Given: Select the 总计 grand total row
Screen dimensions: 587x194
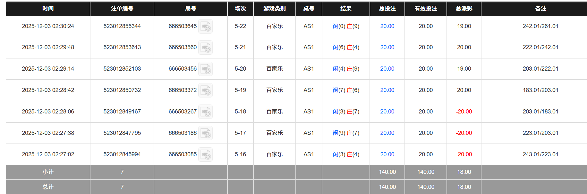Looking at the screenshot, I should (47, 187).
